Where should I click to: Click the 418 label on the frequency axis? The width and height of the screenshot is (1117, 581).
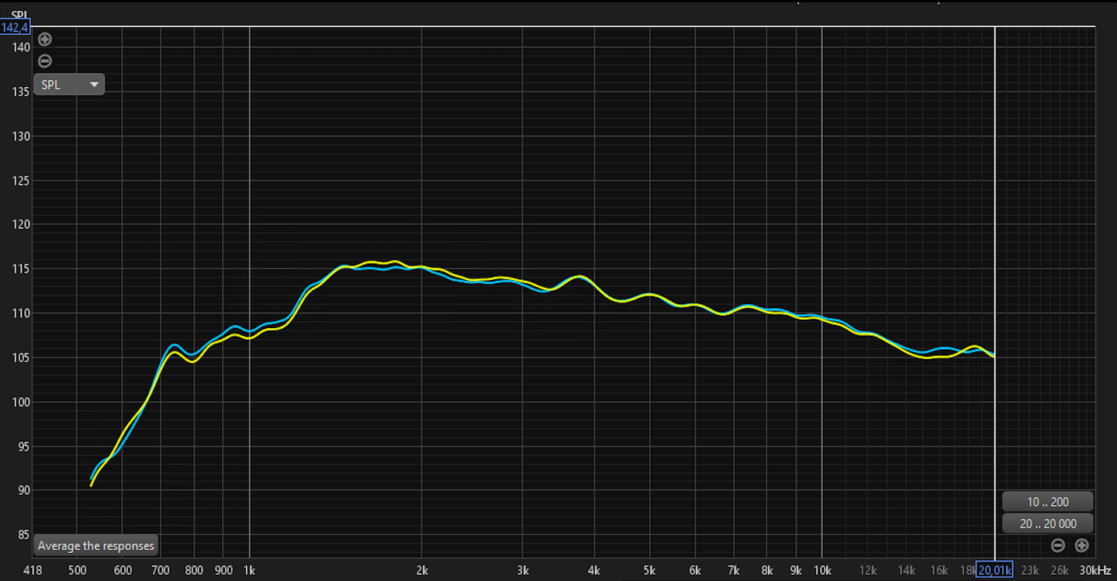click(x=33, y=571)
